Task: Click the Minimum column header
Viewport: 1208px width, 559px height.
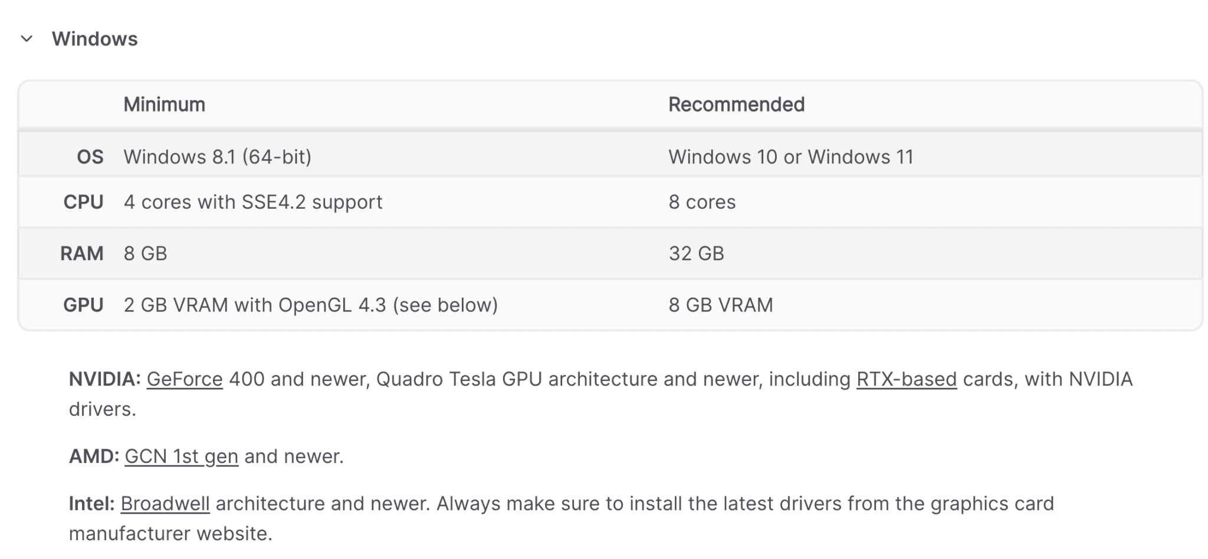Action: [x=164, y=104]
